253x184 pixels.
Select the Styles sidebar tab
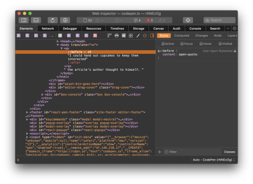pos(164,36)
